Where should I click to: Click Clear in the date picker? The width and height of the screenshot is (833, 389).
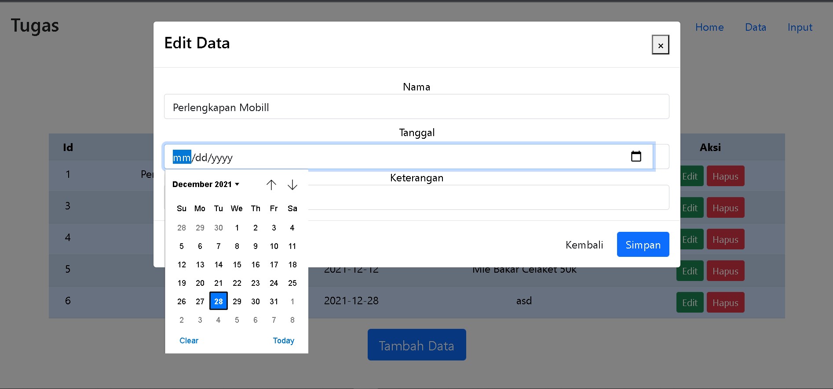(189, 341)
